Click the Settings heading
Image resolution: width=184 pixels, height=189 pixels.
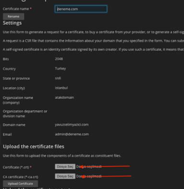[x=12, y=23]
